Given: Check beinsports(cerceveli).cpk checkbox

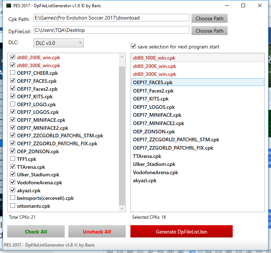Looking at the screenshot, I should (13, 198).
